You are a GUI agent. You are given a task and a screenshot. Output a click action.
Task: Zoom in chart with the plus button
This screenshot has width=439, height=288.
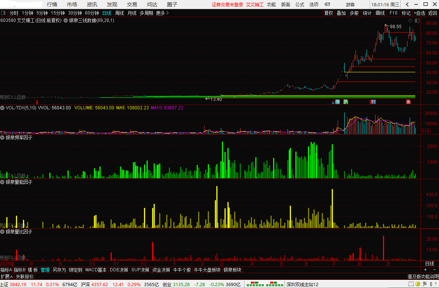point(425,270)
